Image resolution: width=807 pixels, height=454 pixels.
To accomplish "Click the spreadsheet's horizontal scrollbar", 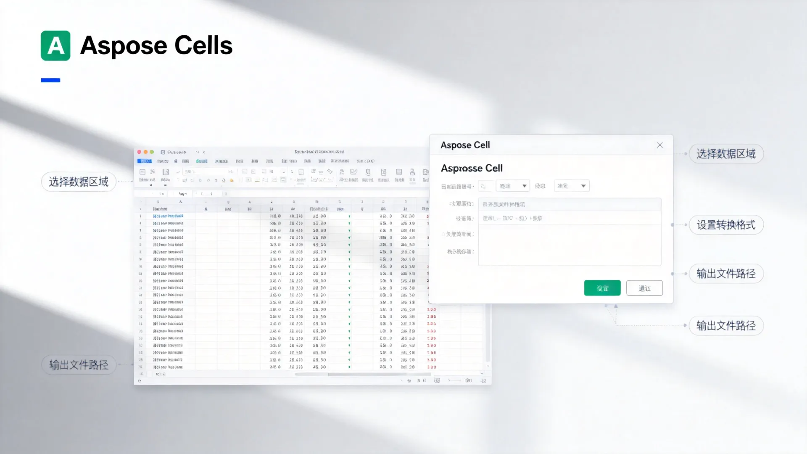I will 364,374.
